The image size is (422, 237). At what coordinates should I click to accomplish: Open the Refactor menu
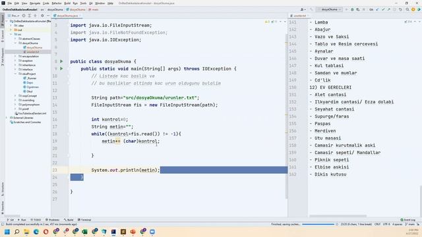pyautogui.click(x=57, y=3)
